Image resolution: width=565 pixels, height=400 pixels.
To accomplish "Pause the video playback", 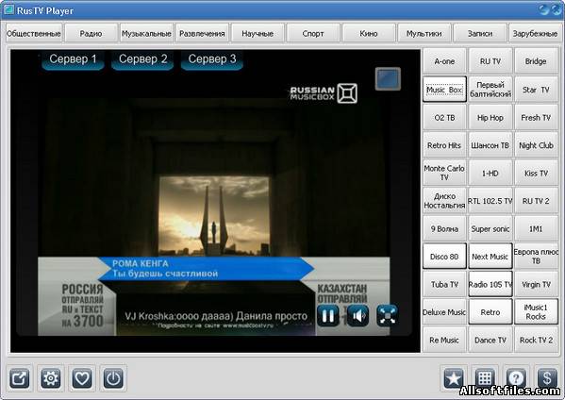I will (x=328, y=316).
